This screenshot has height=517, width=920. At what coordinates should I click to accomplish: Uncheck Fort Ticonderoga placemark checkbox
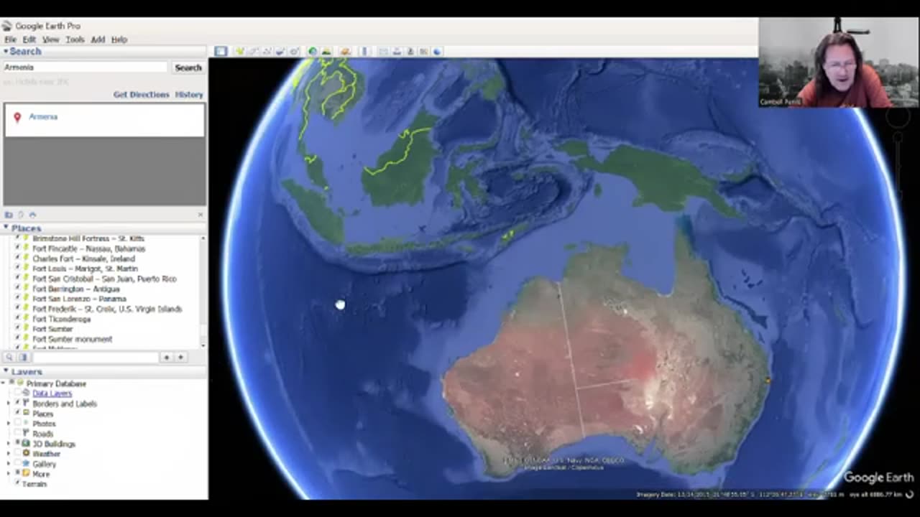click(18, 319)
